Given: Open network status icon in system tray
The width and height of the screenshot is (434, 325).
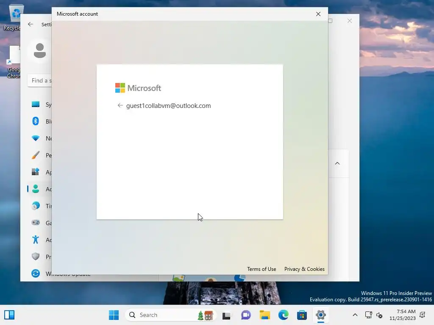Looking at the screenshot, I should point(368,315).
